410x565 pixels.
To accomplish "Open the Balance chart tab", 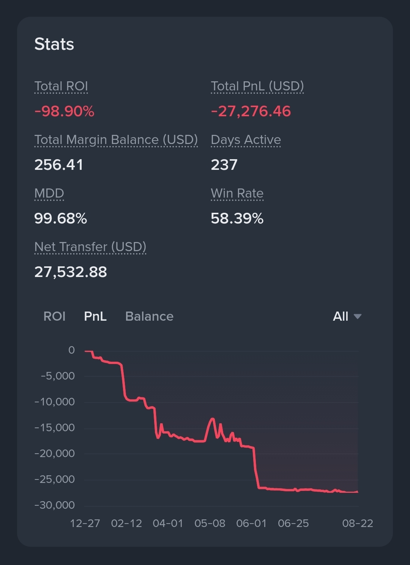I will point(149,316).
